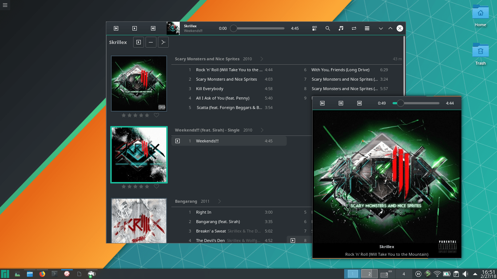Open the terminal from taskbar
This screenshot has height=279, width=497.
click(55, 274)
